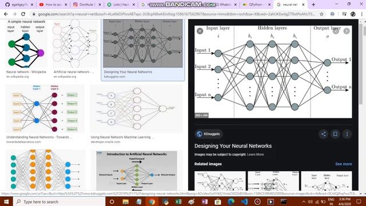Image resolution: width=366 pixels, height=206 pixels.
Task: Open the Chrome three-dot menu
Action: coord(362,14)
